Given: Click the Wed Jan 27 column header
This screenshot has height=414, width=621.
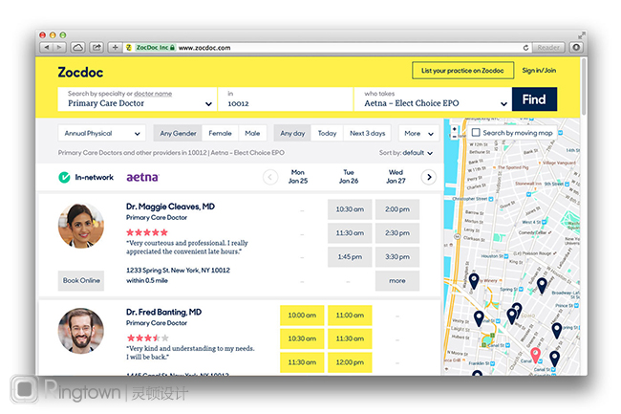Looking at the screenshot, I should pyautogui.click(x=396, y=177).
